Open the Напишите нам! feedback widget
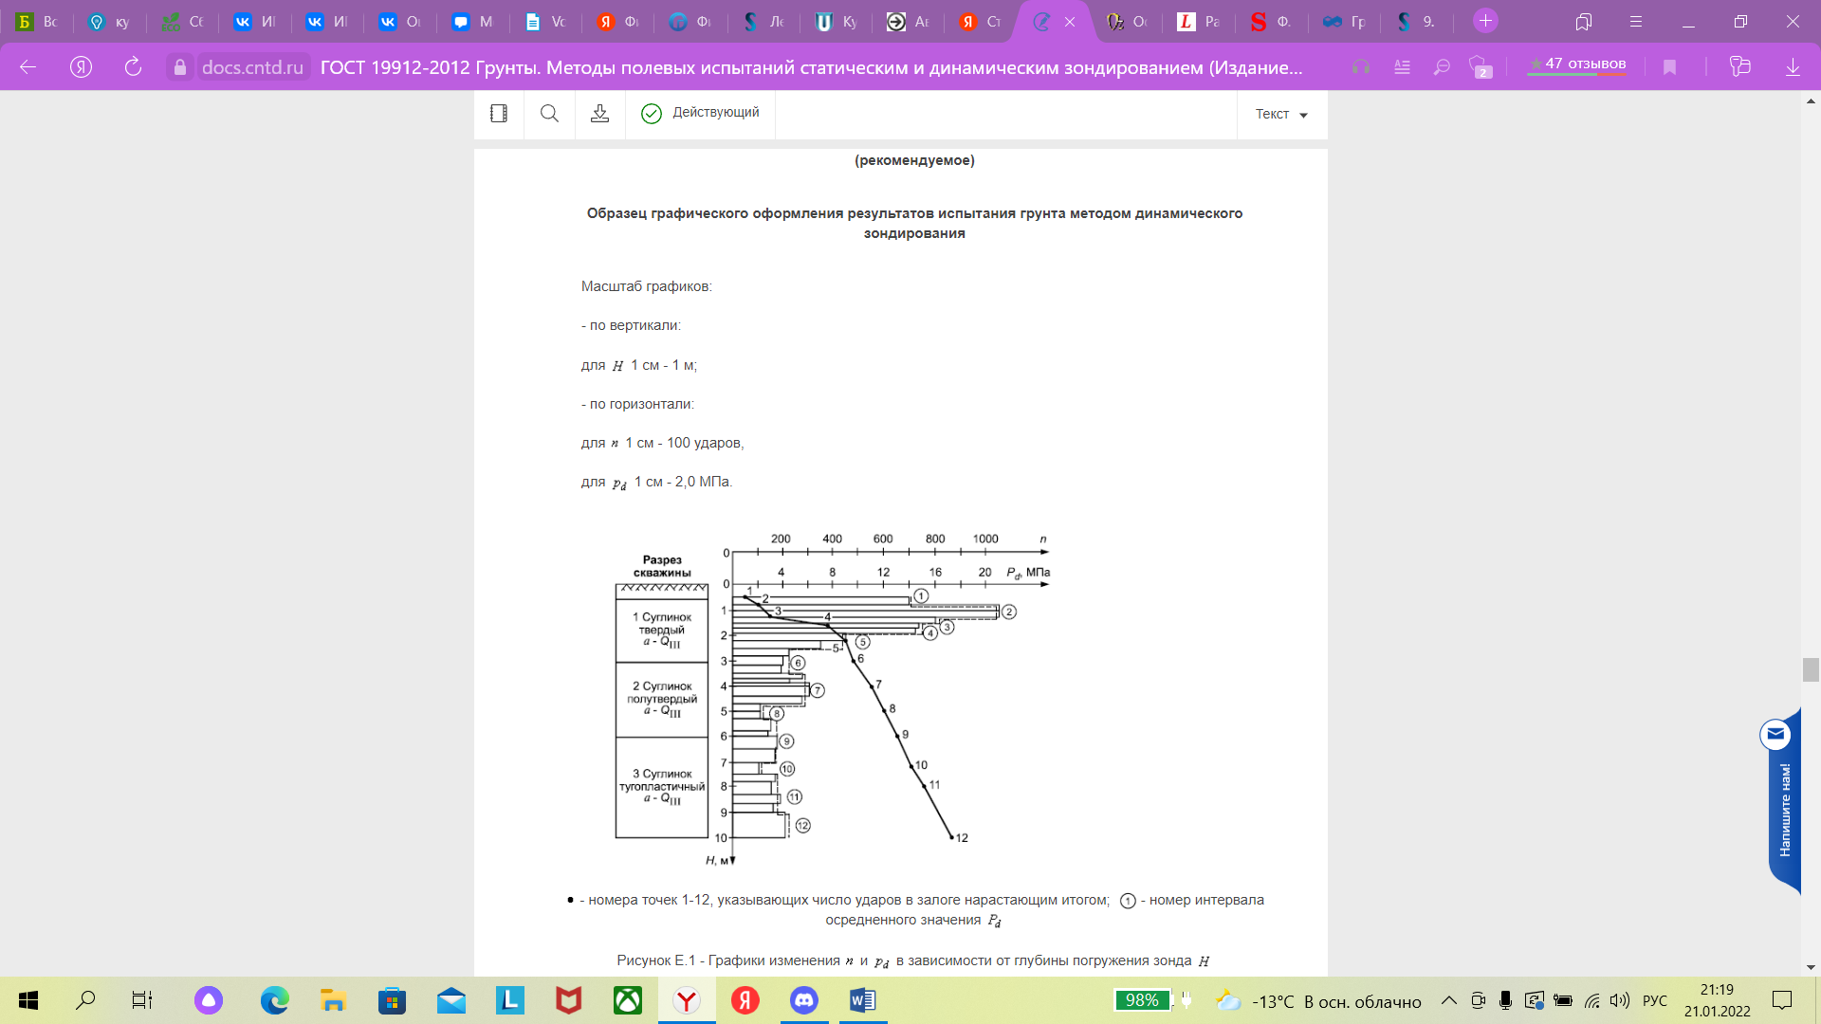This screenshot has width=1821, height=1024. 1784,801
